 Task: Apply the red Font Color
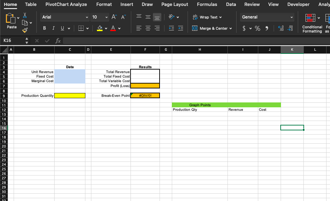click(113, 28)
